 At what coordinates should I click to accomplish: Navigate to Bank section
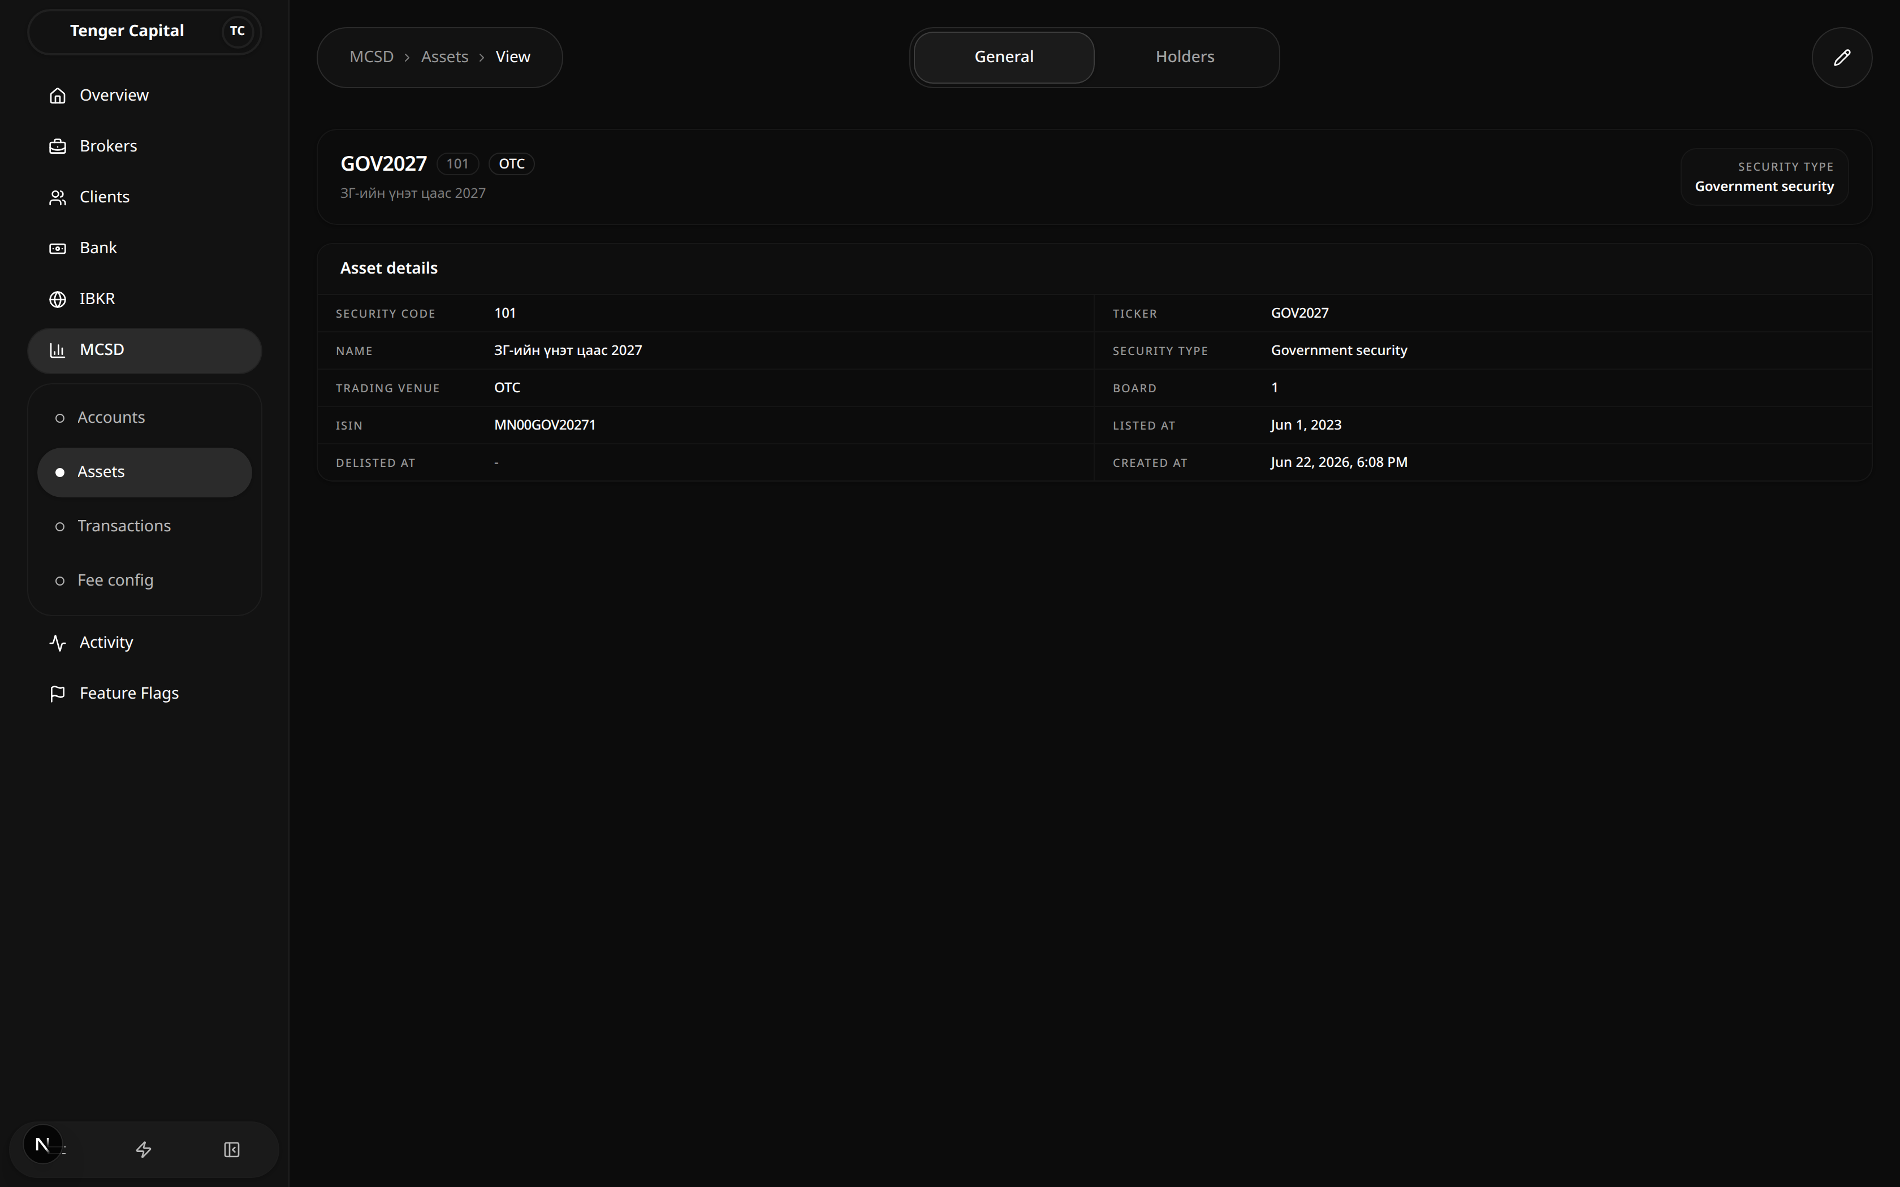(x=144, y=248)
